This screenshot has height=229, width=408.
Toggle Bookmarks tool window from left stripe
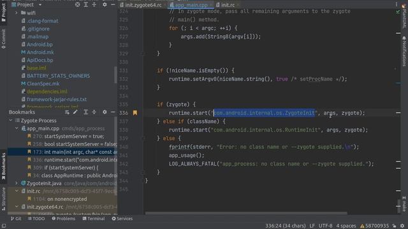click(x=3, y=166)
